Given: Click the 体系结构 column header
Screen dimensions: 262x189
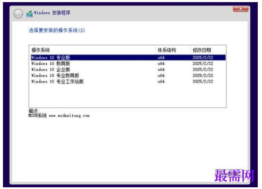Looking at the screenshot, I should [x=173, y=50].
